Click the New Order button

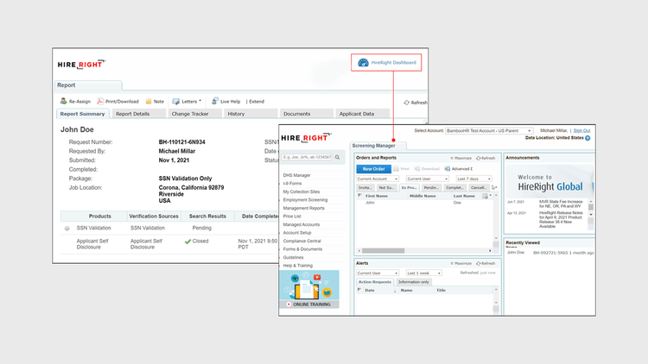pyautogui.click(x=373, y=169)
